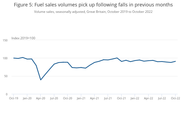
Task: Click the 'Index 2019=100' axis label
Action: click(x=23, y=38)
